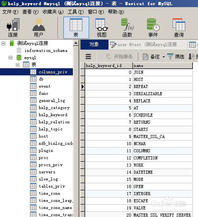Select the help_topic table
Viewport: 198px width, 217px height.
pos(50,129)
